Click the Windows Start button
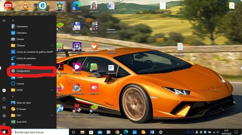Viewport: 242px width, 135px height. [4, 132]
